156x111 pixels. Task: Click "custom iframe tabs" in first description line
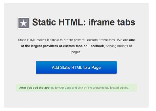tap(102, 40)
